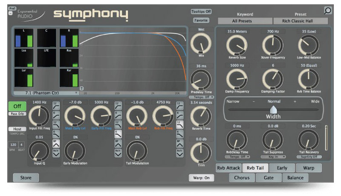
Task: Open the Keyword All Presets selector
Action: [x=245, y=21]
